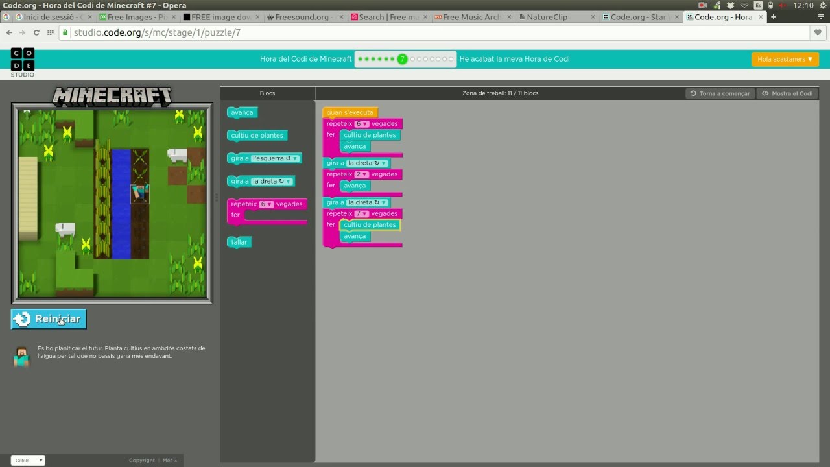The height and width of the screenshot is (467, 830).
Task: Open the Català language selector
Action: [x=28, y=461]
